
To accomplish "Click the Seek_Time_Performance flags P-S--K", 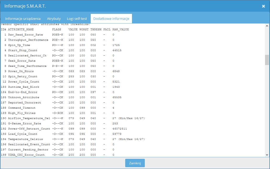I will (x=58, y=66).
